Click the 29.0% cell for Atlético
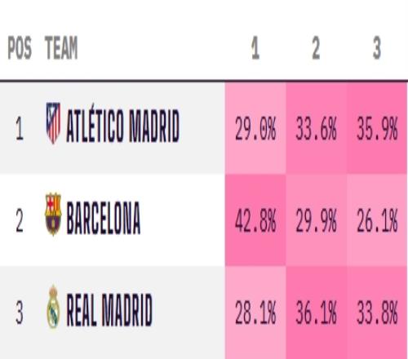The width and height of the screenshot is (408, 359). click(x=255, y=128)
